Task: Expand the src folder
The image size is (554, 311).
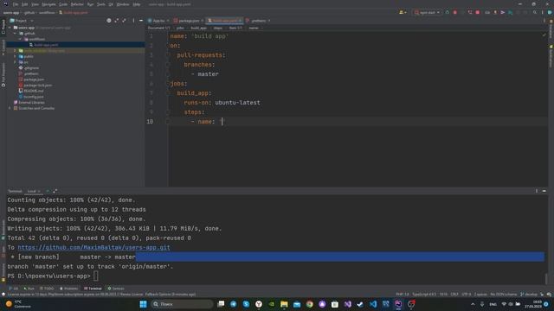Action: click(16, 62)
